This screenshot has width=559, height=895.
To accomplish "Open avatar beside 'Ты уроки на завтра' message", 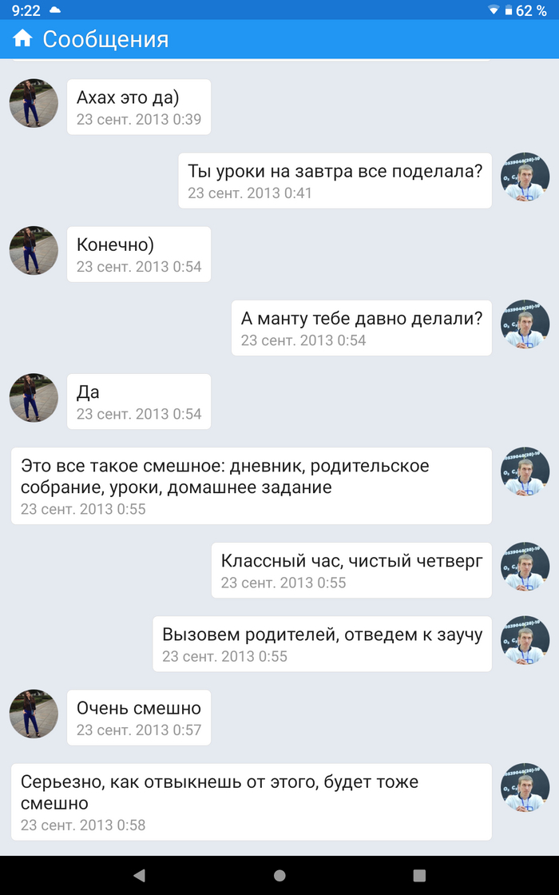I will pyautogui.click(x=525, y=177).
